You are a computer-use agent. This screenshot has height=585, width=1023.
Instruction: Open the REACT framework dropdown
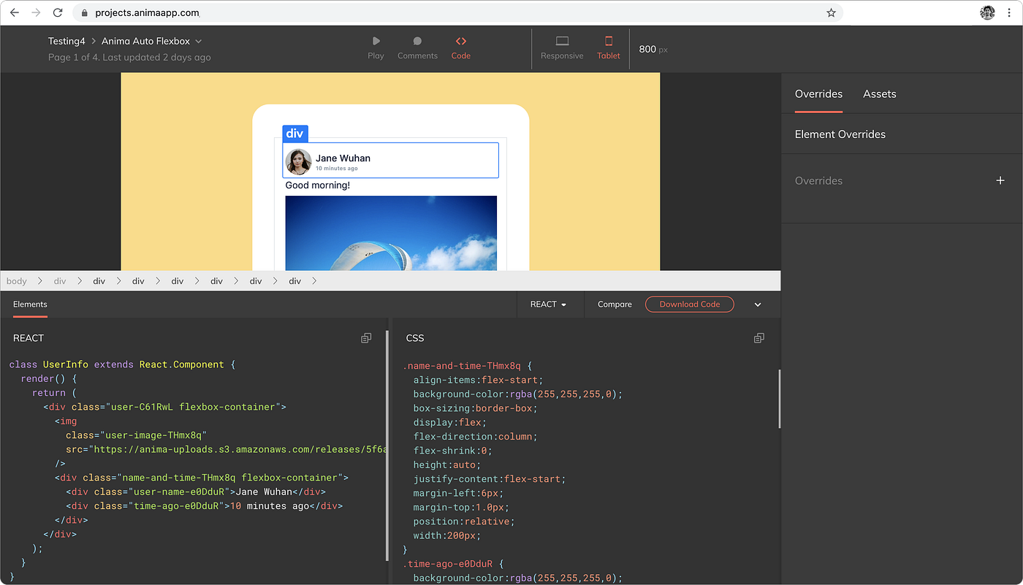[548, 305]
